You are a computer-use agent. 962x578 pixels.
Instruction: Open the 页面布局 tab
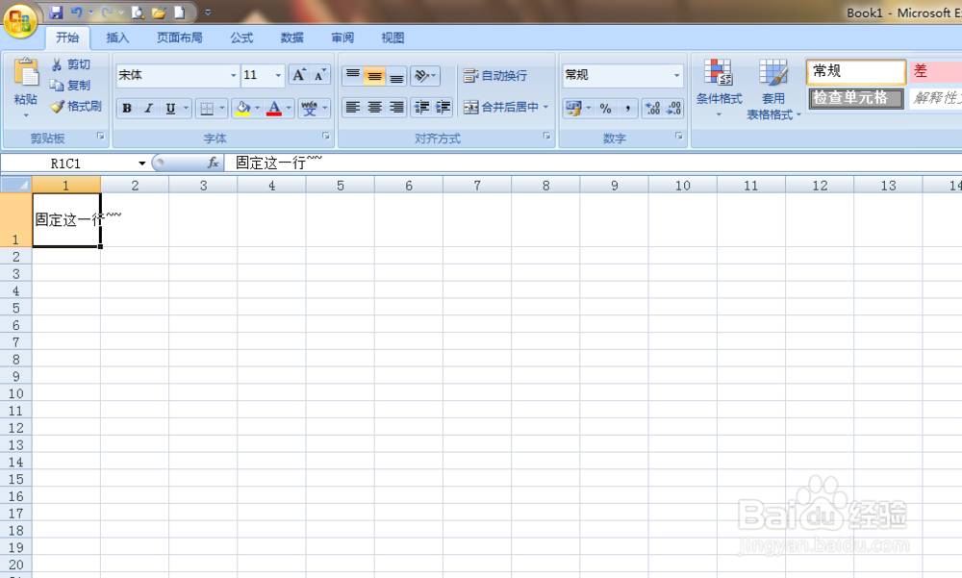click(x=179, y=38)
